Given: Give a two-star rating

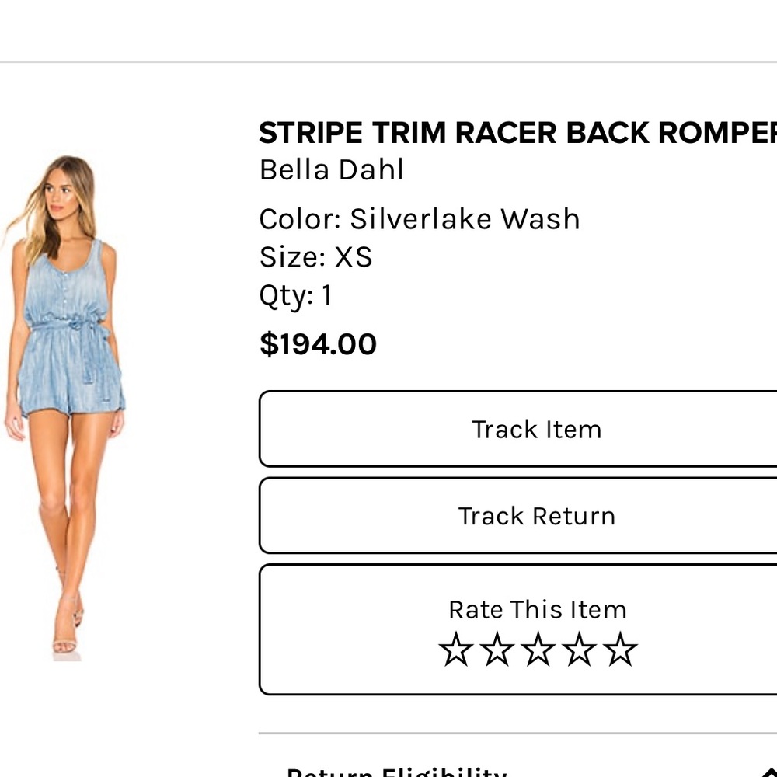Looking at the screenshot, I should (x=496, y=650).
